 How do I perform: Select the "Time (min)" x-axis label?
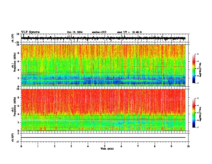[107, 149]
